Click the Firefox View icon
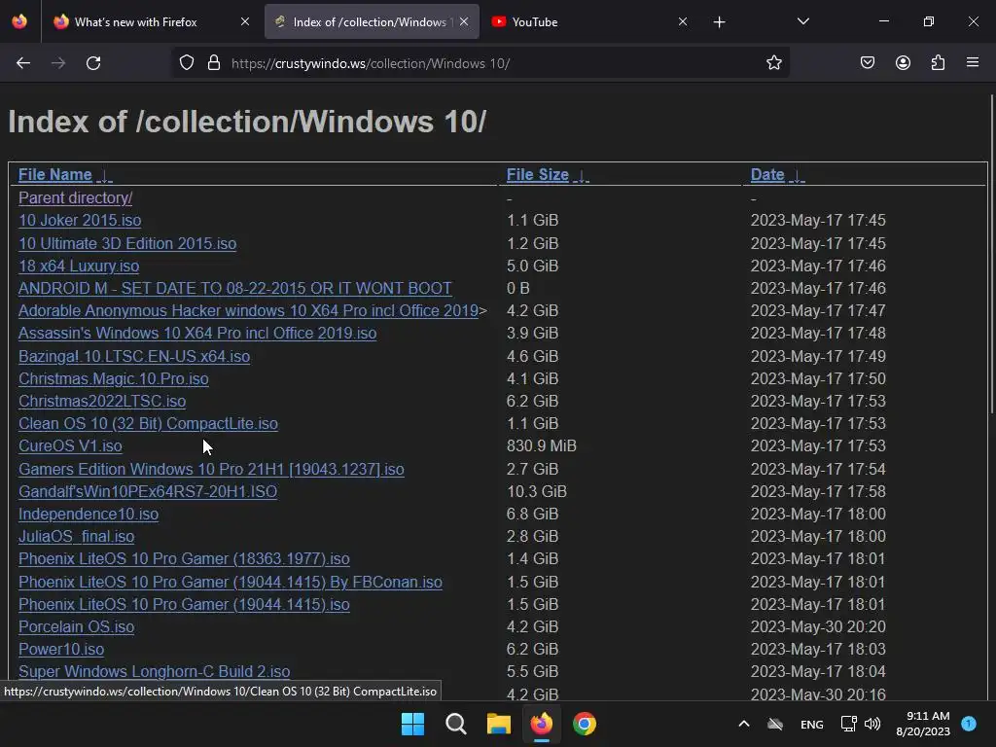Image resolution: width=996 pixels, height=747 pixels. 19,21
